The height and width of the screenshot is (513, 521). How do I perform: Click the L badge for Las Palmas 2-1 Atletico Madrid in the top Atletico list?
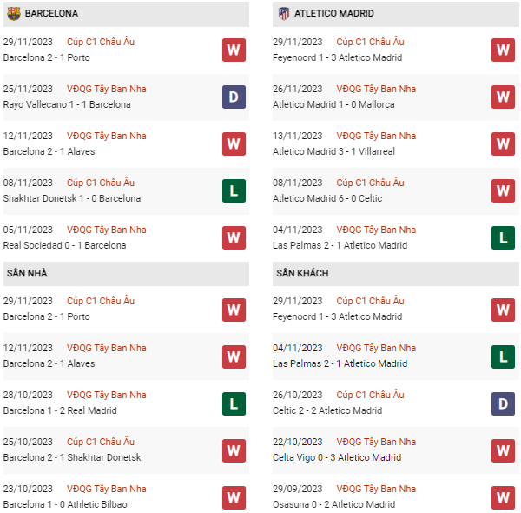click(x=504, y=237)
